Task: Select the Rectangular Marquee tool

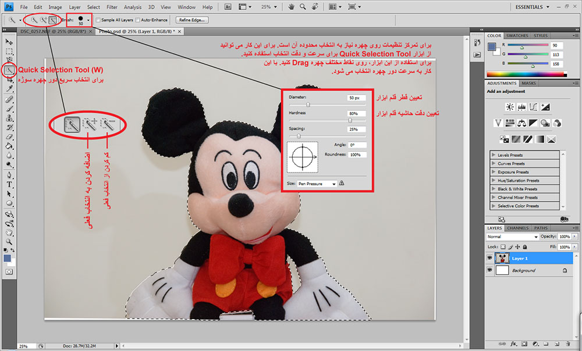Action: pyautogui.click(x=9, y=51)
